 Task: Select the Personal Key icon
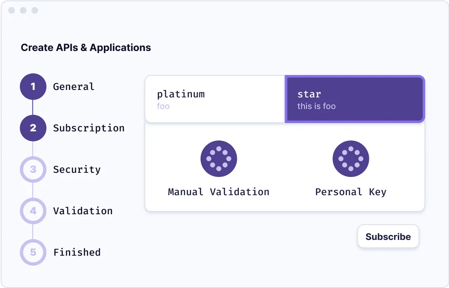(x=350, y=158)
